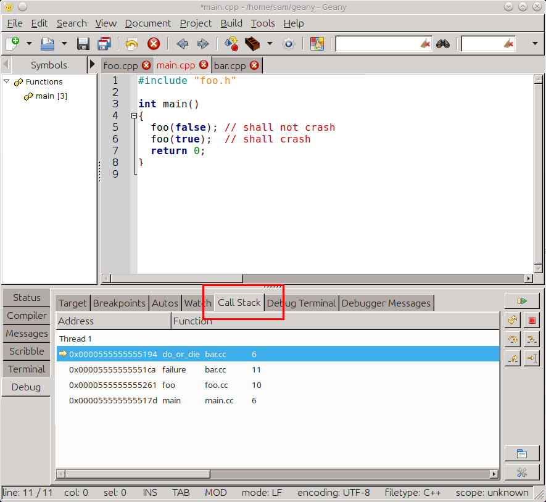Switch to the Compiler panel tab
Image resolution: width=546 pixels, height=502 pixels.
pos(27,315)
